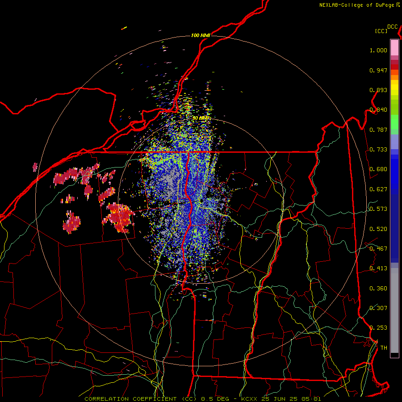Image resolution: width=402 pixels, height=402 pixels.
Task: Click the DCC legend header text
Action: pyautogui.click(x=393, y=27)
